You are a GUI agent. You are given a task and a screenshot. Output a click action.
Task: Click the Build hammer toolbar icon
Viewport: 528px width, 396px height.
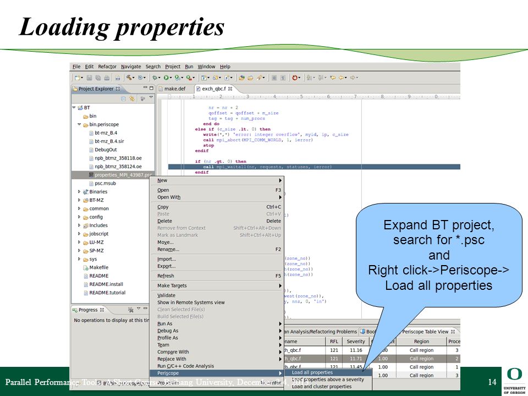129,78
